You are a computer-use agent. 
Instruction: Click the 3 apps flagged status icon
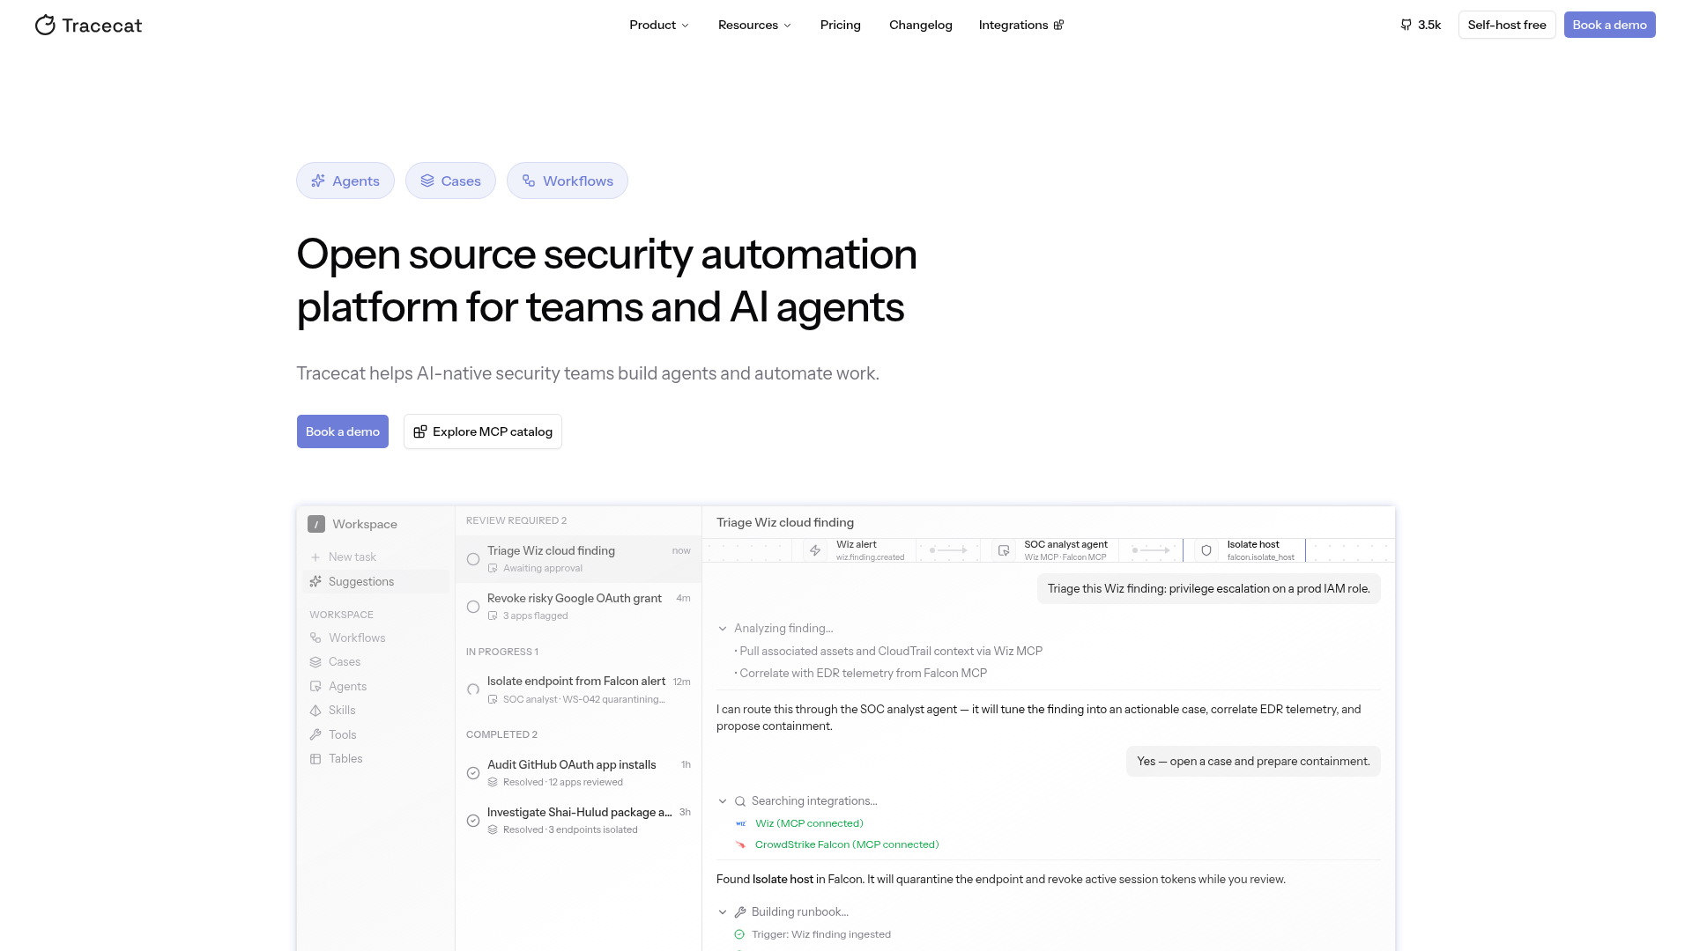coord(493,616)
